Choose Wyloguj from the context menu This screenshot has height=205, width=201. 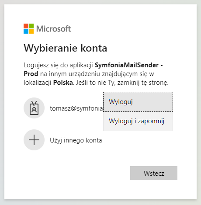(x=138, y=102)
